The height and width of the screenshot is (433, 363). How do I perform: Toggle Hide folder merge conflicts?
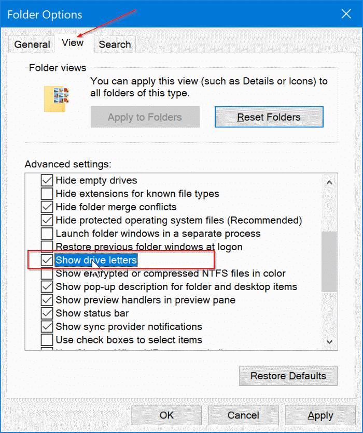point(47,207)
